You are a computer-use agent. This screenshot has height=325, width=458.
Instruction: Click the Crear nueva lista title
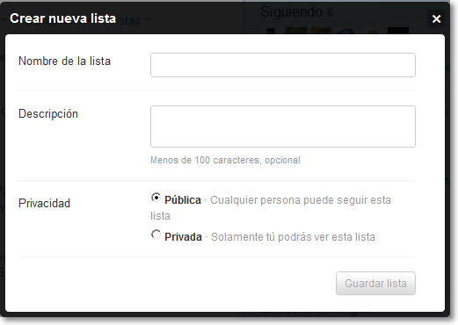coord(63,18)
